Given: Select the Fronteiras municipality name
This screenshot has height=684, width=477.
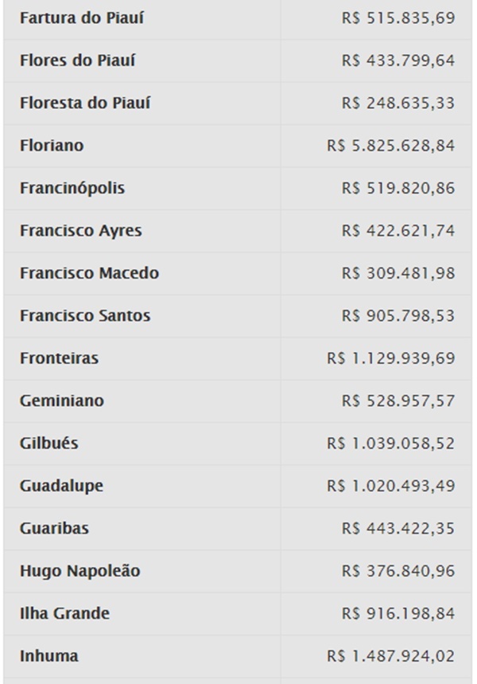Looking at the screenshot, I should [x=60, y=358].
